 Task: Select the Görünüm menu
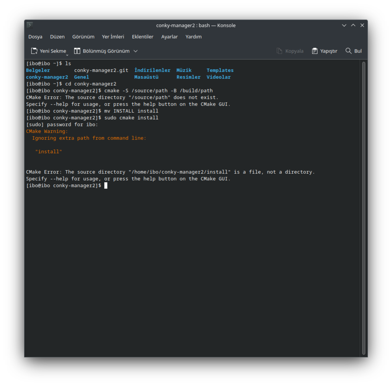click(x=83, y=37)
